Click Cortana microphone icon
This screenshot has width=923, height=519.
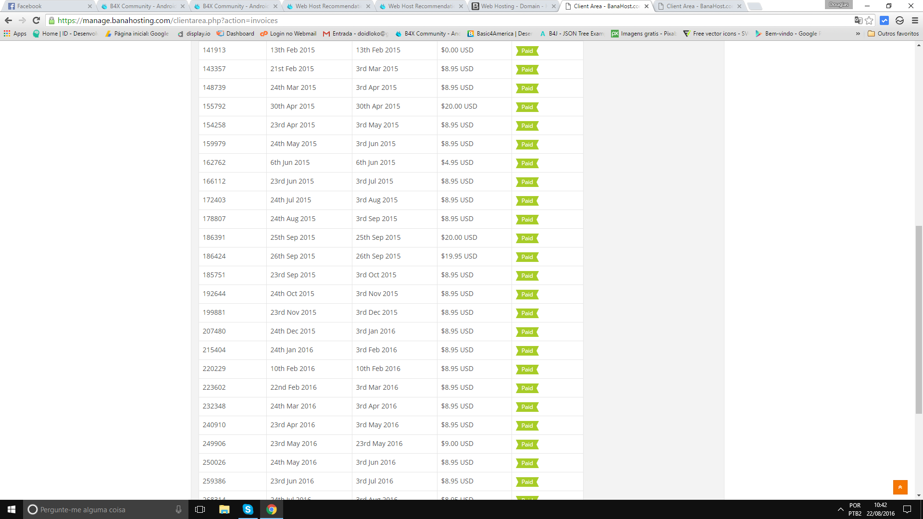point(178,509)
